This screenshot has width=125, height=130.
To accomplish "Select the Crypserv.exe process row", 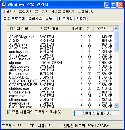I will 61,92.
